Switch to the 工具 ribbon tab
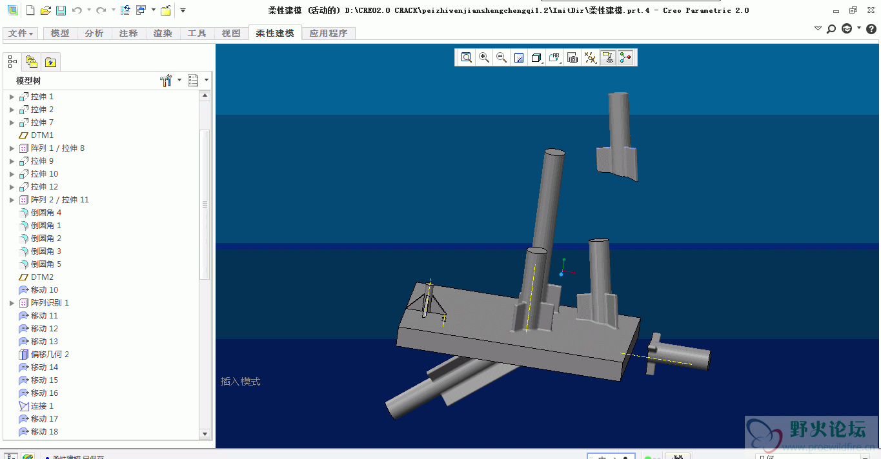The image size is (881, 459). [197, 33]
